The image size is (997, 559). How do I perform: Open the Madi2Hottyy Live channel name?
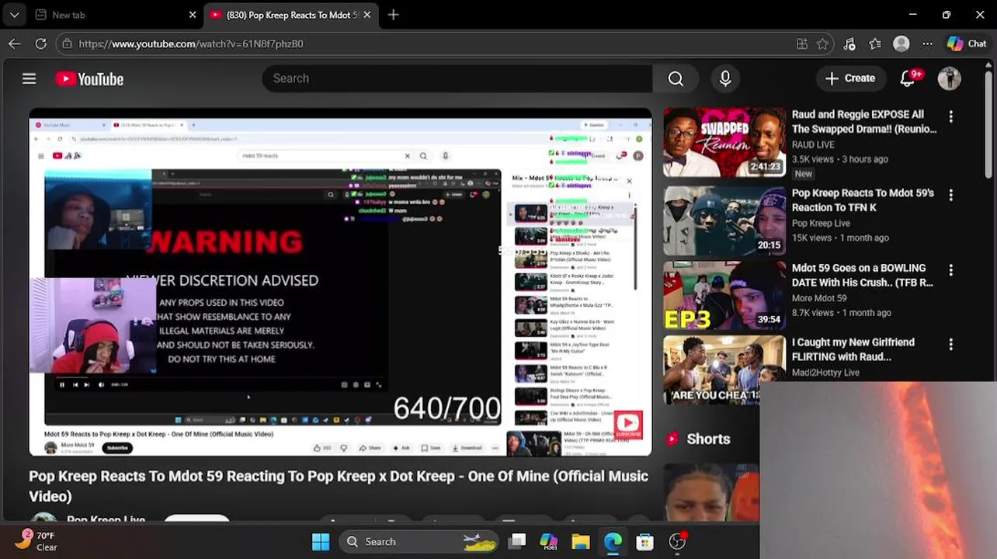pos(825,373)
